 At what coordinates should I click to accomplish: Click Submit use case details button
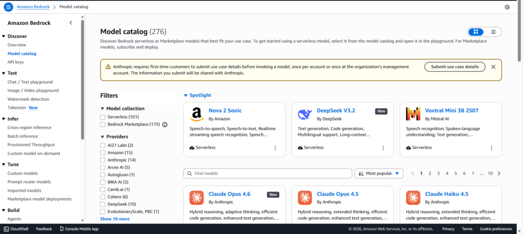pos(455,67)
